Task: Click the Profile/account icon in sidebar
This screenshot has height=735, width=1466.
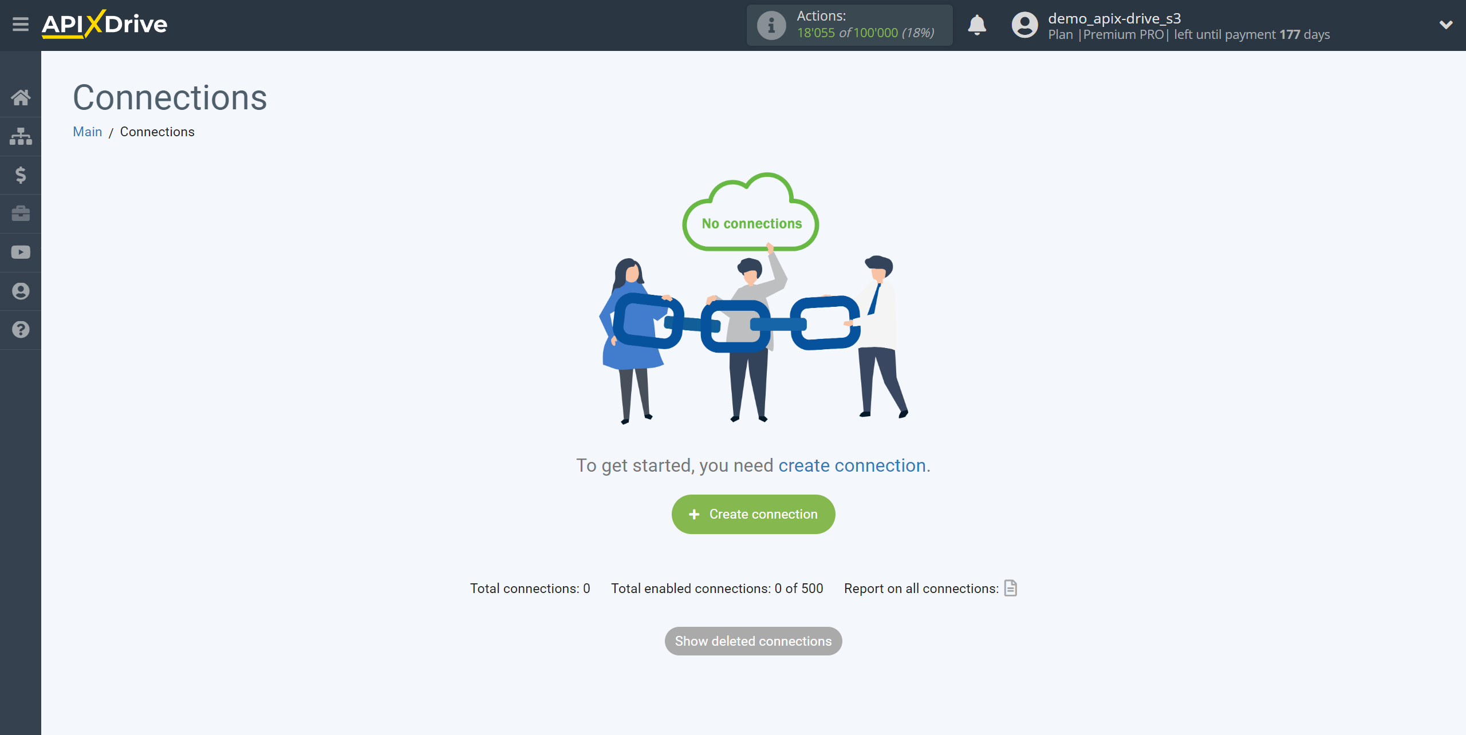Action: 21,291
